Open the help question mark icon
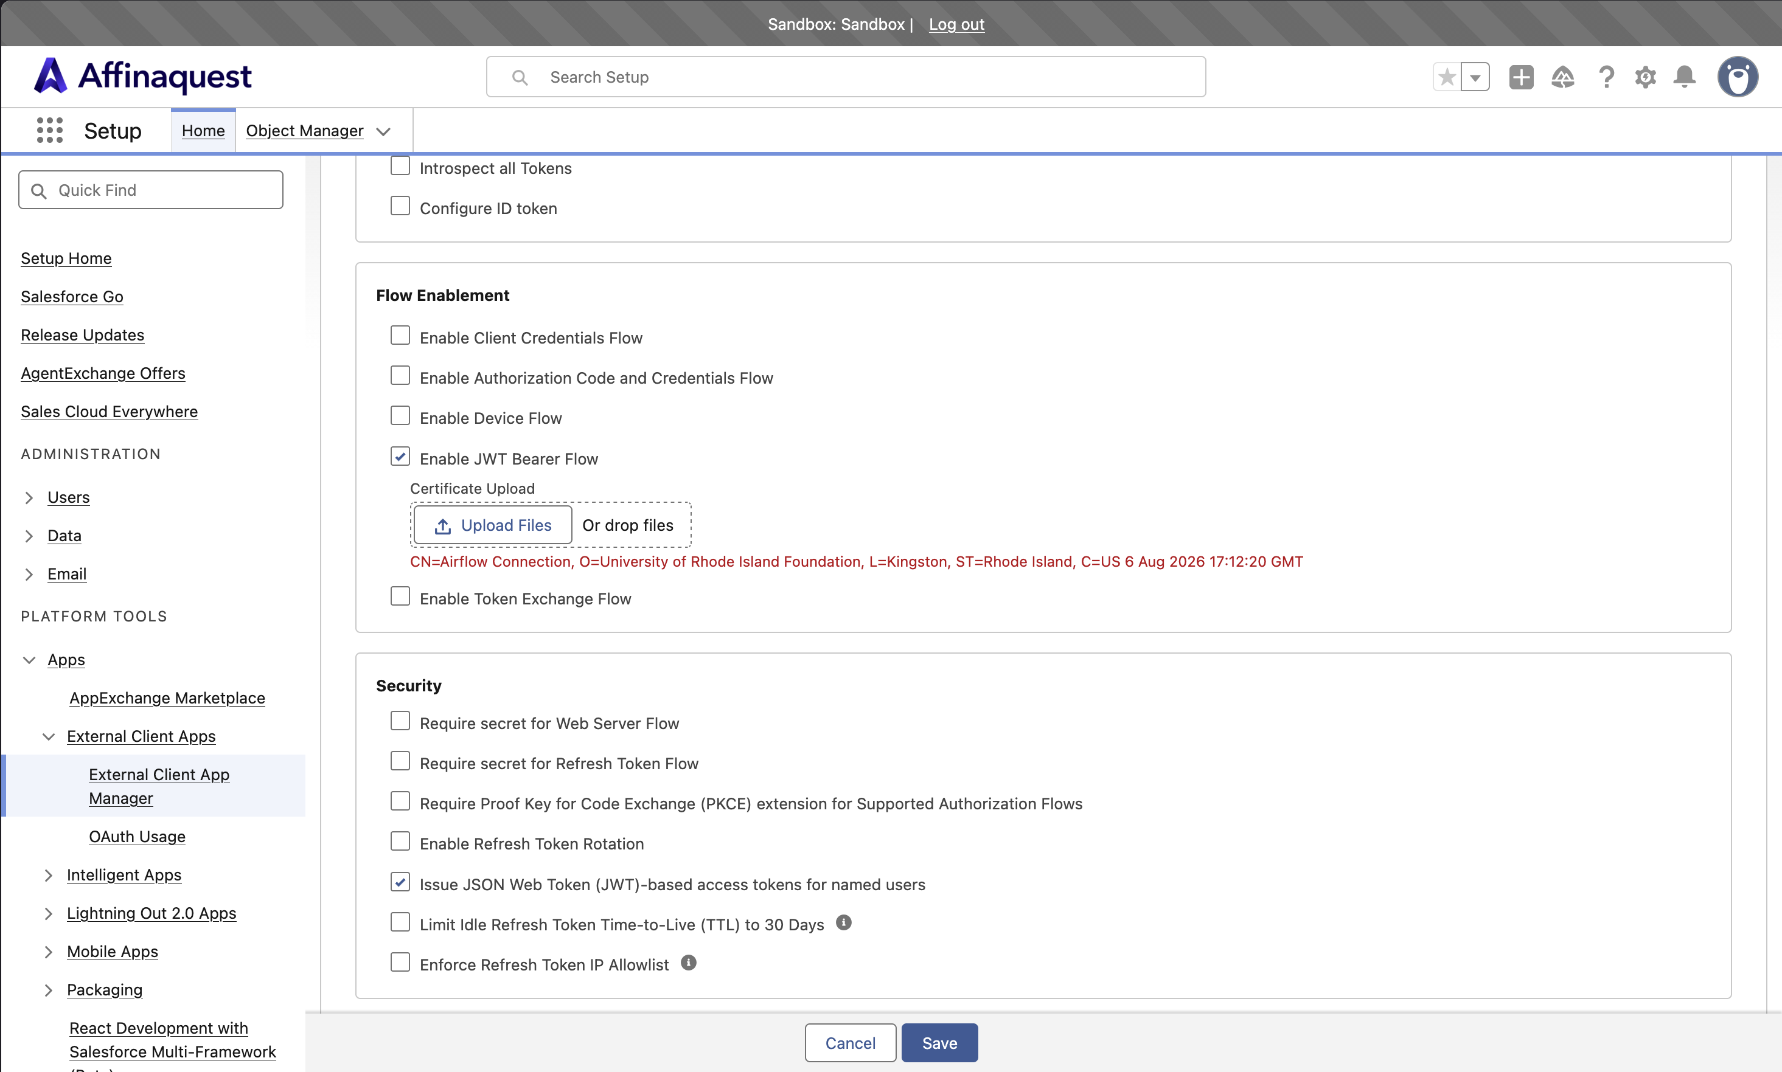 (x=1606, y=77)
